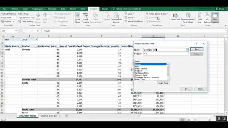Expand the Name combo box dropdown
228x128 pixels.
[x=187, y=50]
